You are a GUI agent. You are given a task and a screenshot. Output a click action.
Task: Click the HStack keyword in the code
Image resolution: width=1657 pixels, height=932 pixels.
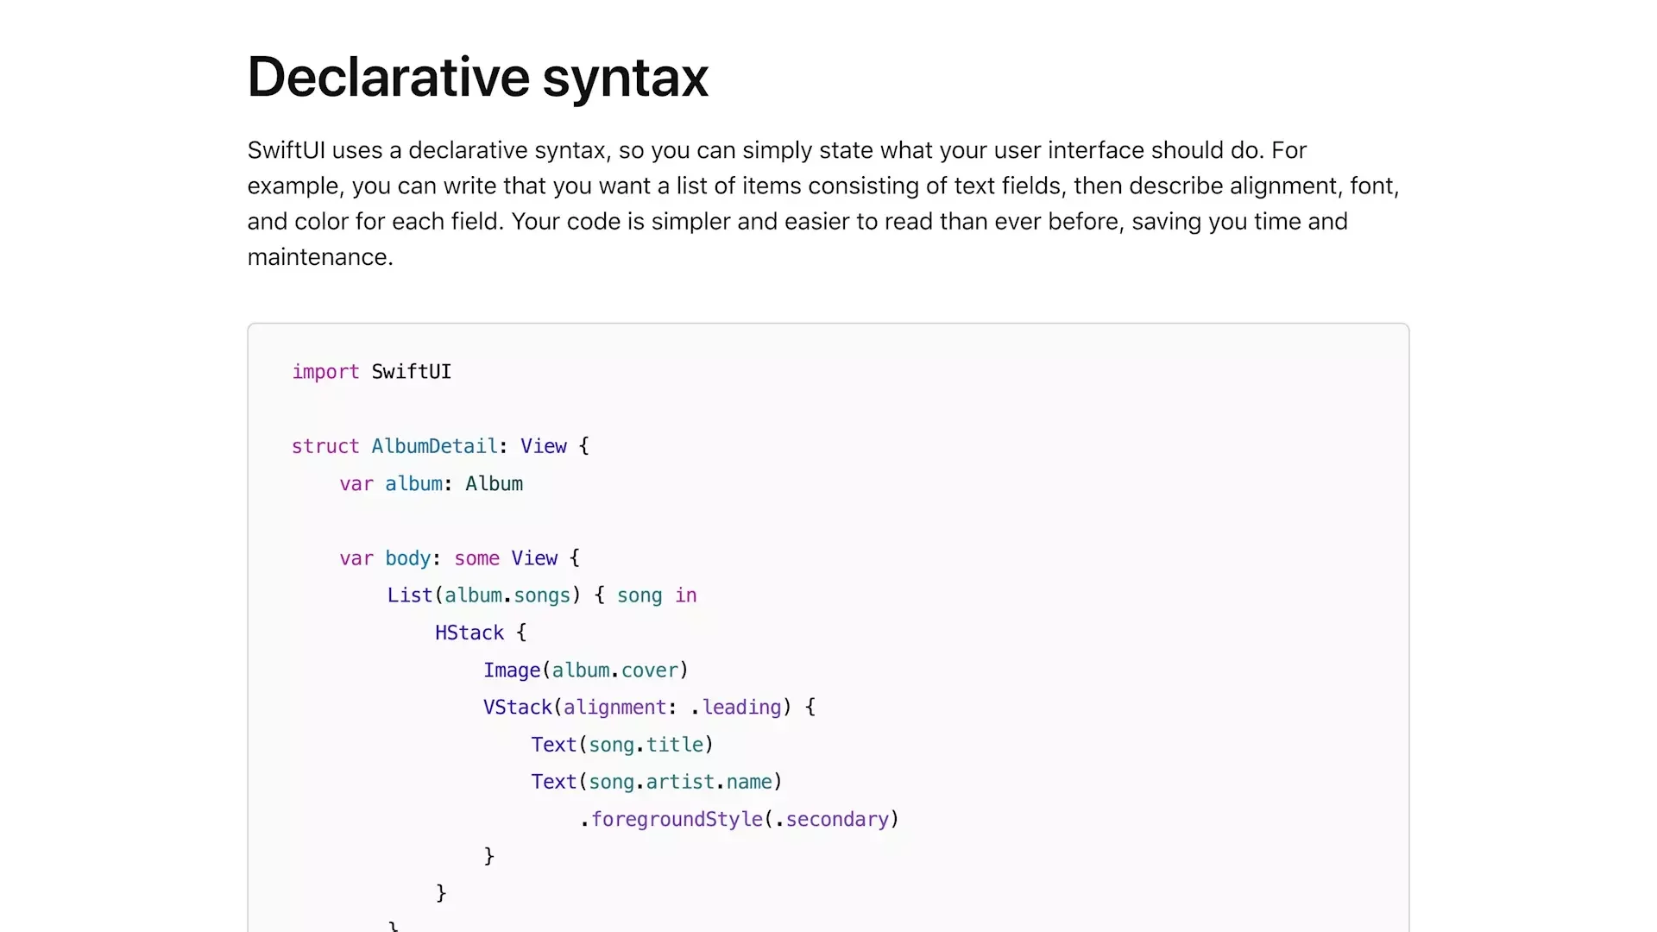coord(468,633)
